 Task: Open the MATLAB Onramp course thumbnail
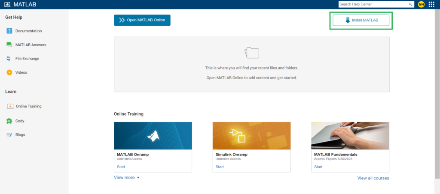point(153,136)
